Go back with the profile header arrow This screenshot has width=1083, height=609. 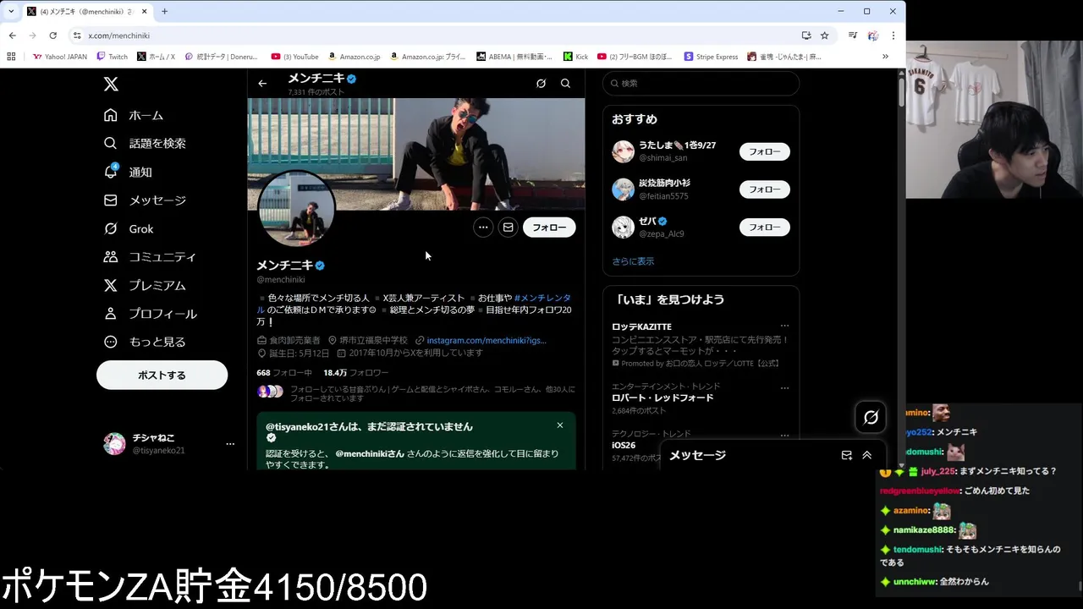click(x=262, y=83)
